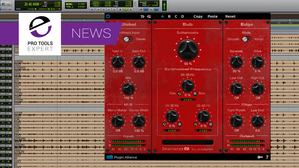299x168 pixels.
Task: Click the Low Cut knob
Action: point(236,89)
